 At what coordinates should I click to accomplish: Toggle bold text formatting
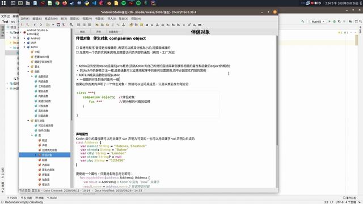tap(147, 25)
